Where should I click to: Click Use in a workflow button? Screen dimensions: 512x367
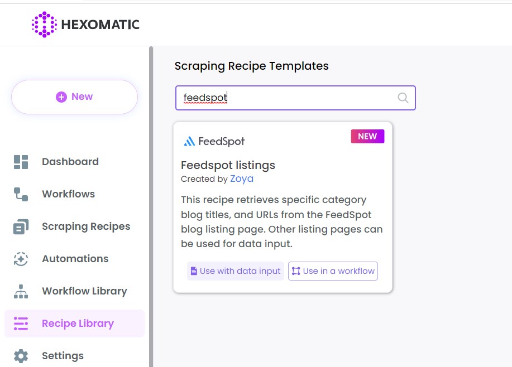pos(333,271)
